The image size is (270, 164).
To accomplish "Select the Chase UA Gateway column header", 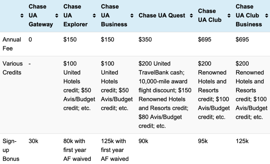I will (x=41, y=15).
